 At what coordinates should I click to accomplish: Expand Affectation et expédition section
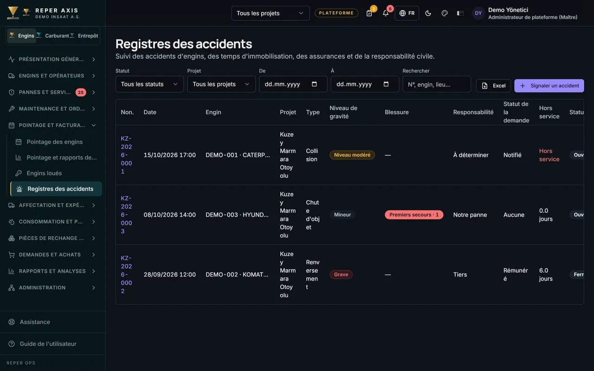[52, 205]
